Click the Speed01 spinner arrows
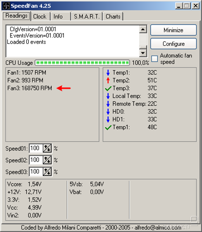 47,148
